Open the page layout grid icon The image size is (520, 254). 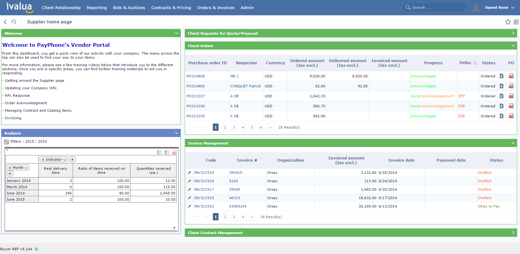516,22
